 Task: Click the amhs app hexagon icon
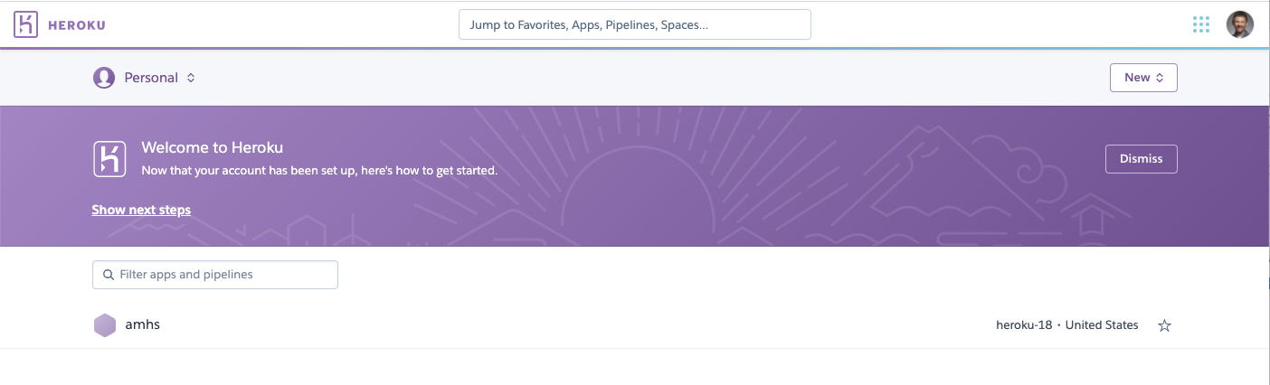point(105,325)
